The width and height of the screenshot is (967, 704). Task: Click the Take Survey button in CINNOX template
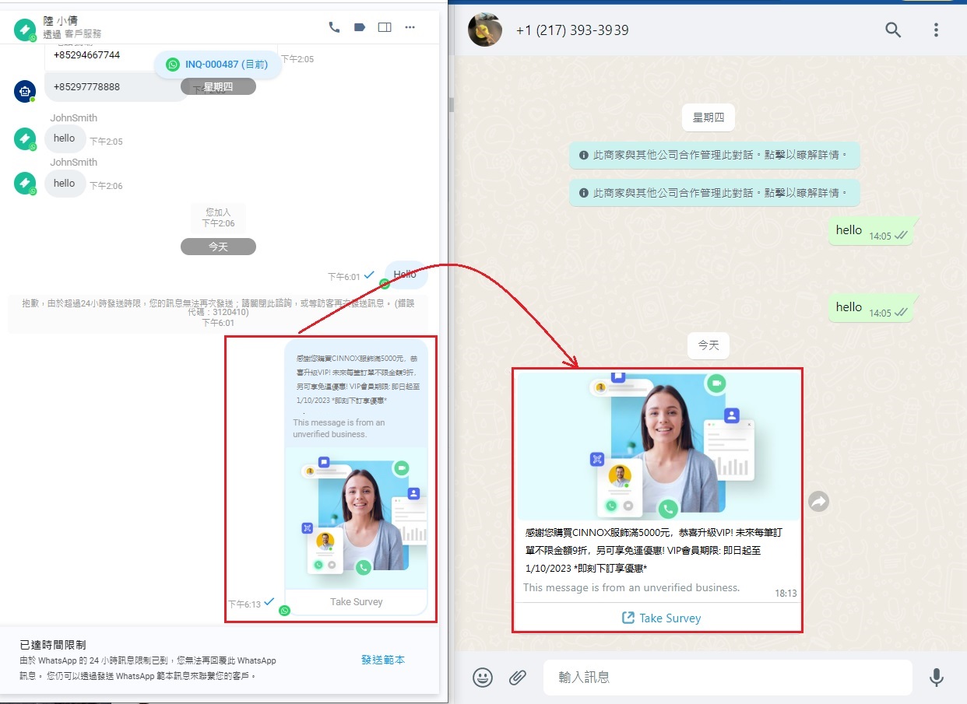pyautogui.click(x=356, y=602)
